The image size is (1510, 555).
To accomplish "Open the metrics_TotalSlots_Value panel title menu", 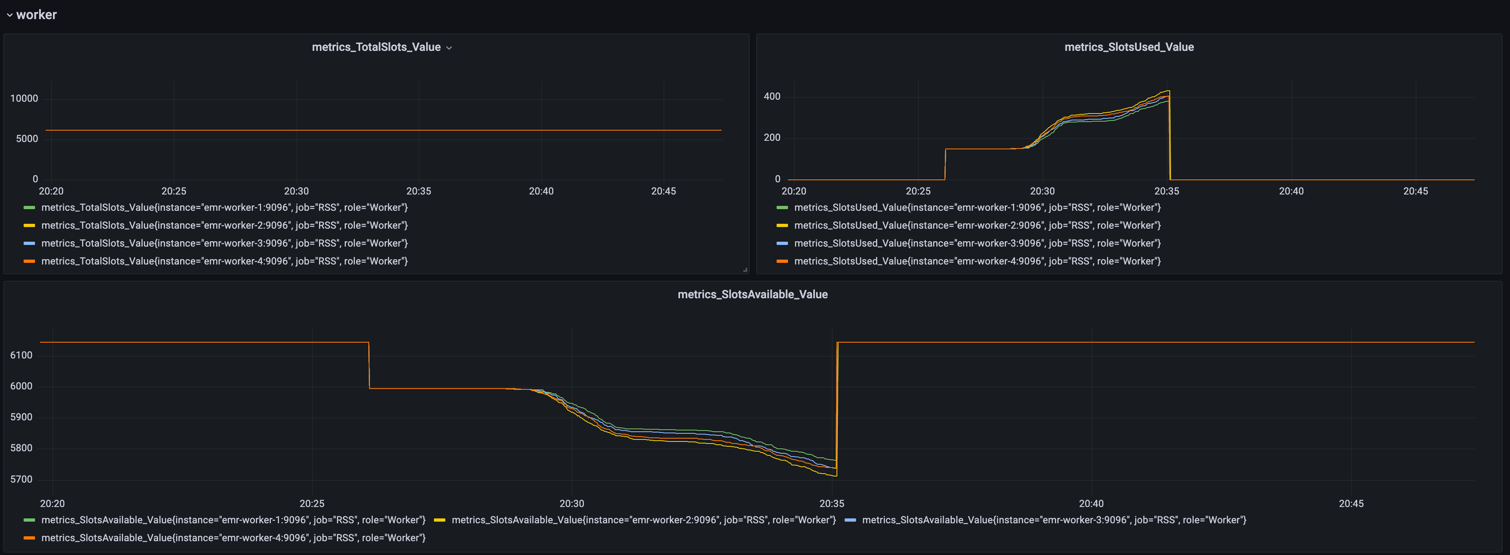I will (x=382, y=47).
